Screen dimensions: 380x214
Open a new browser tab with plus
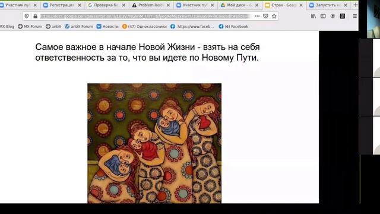point(355,5)
